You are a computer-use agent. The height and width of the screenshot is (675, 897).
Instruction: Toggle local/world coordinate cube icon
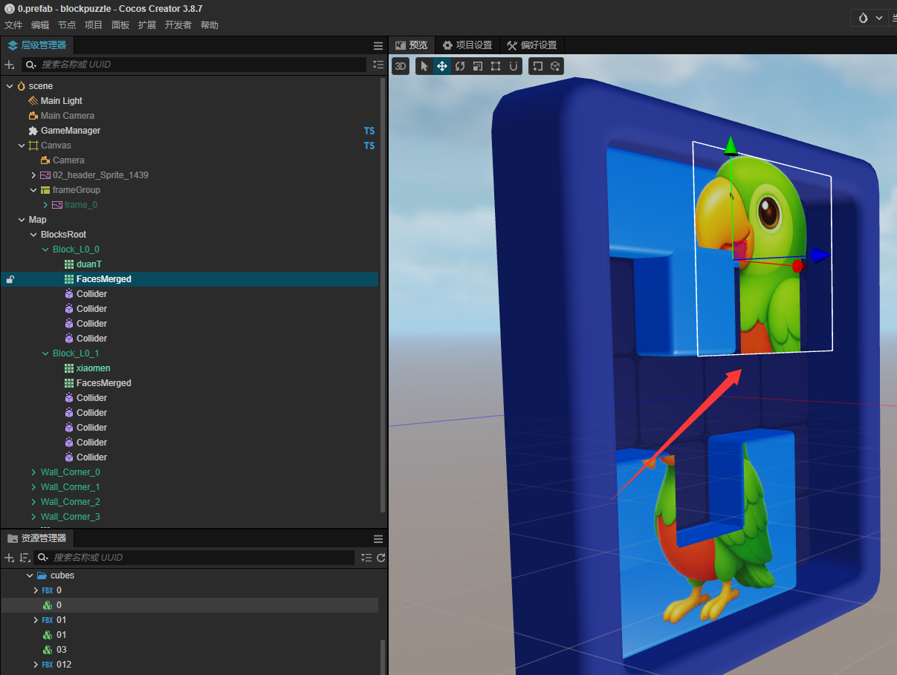tap(555, 66)
